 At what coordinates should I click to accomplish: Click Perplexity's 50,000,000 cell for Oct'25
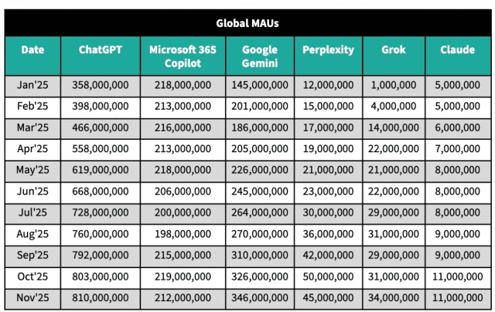(x=329, y=276)
